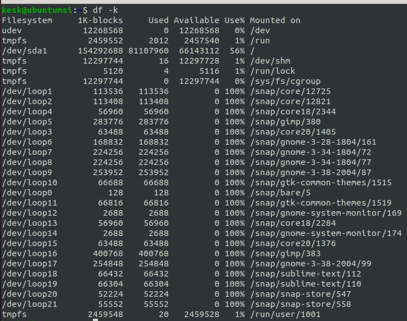407x321 pixels.
Task: Click the 'Use%' column header
Action: point(235,20)
